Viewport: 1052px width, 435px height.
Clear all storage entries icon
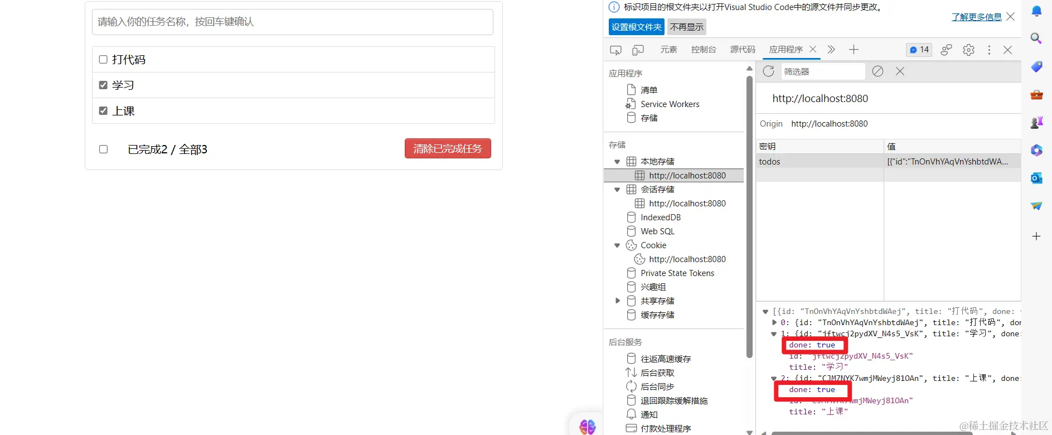pyautogui.click(x=878, y=71)
